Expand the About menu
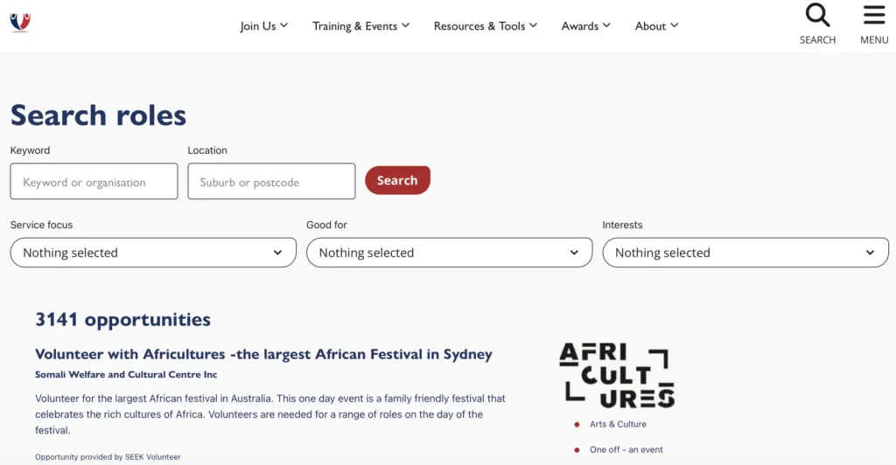Image resolution: width=896 pixels, height=465 pixels. click(x=656, y=26)
